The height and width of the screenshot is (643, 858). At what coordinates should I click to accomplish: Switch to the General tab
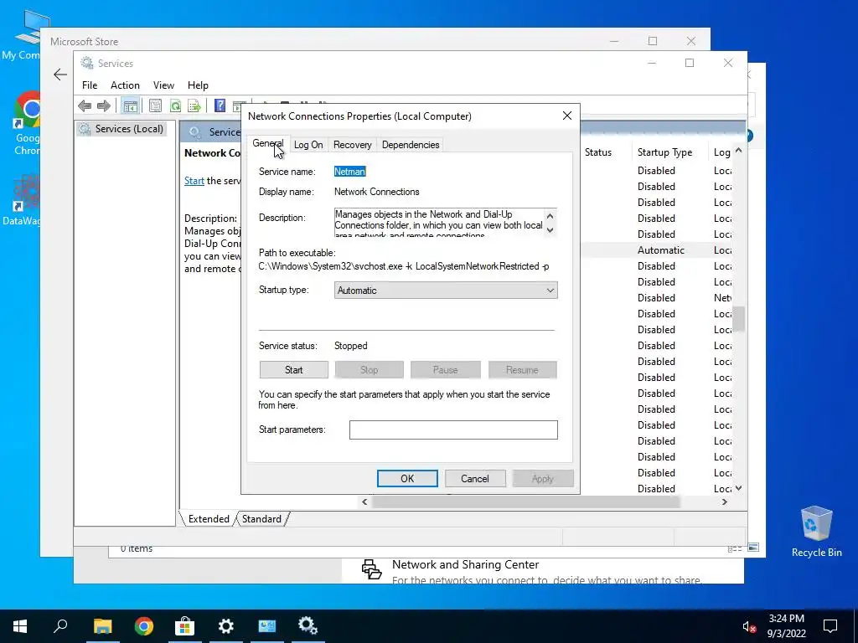point(267,144)
